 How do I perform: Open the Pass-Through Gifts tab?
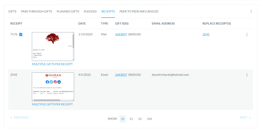[x=36, y=11]
